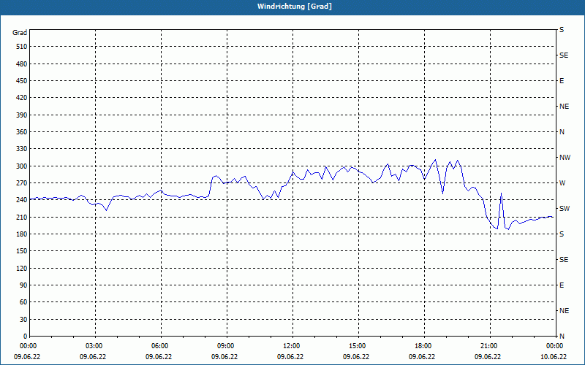This screenshot has height=365, width=585.
Task: Click the W compass label
Action: point(562,183)
